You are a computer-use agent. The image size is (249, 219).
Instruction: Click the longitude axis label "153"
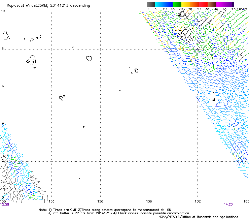click(x=51, y=201)
